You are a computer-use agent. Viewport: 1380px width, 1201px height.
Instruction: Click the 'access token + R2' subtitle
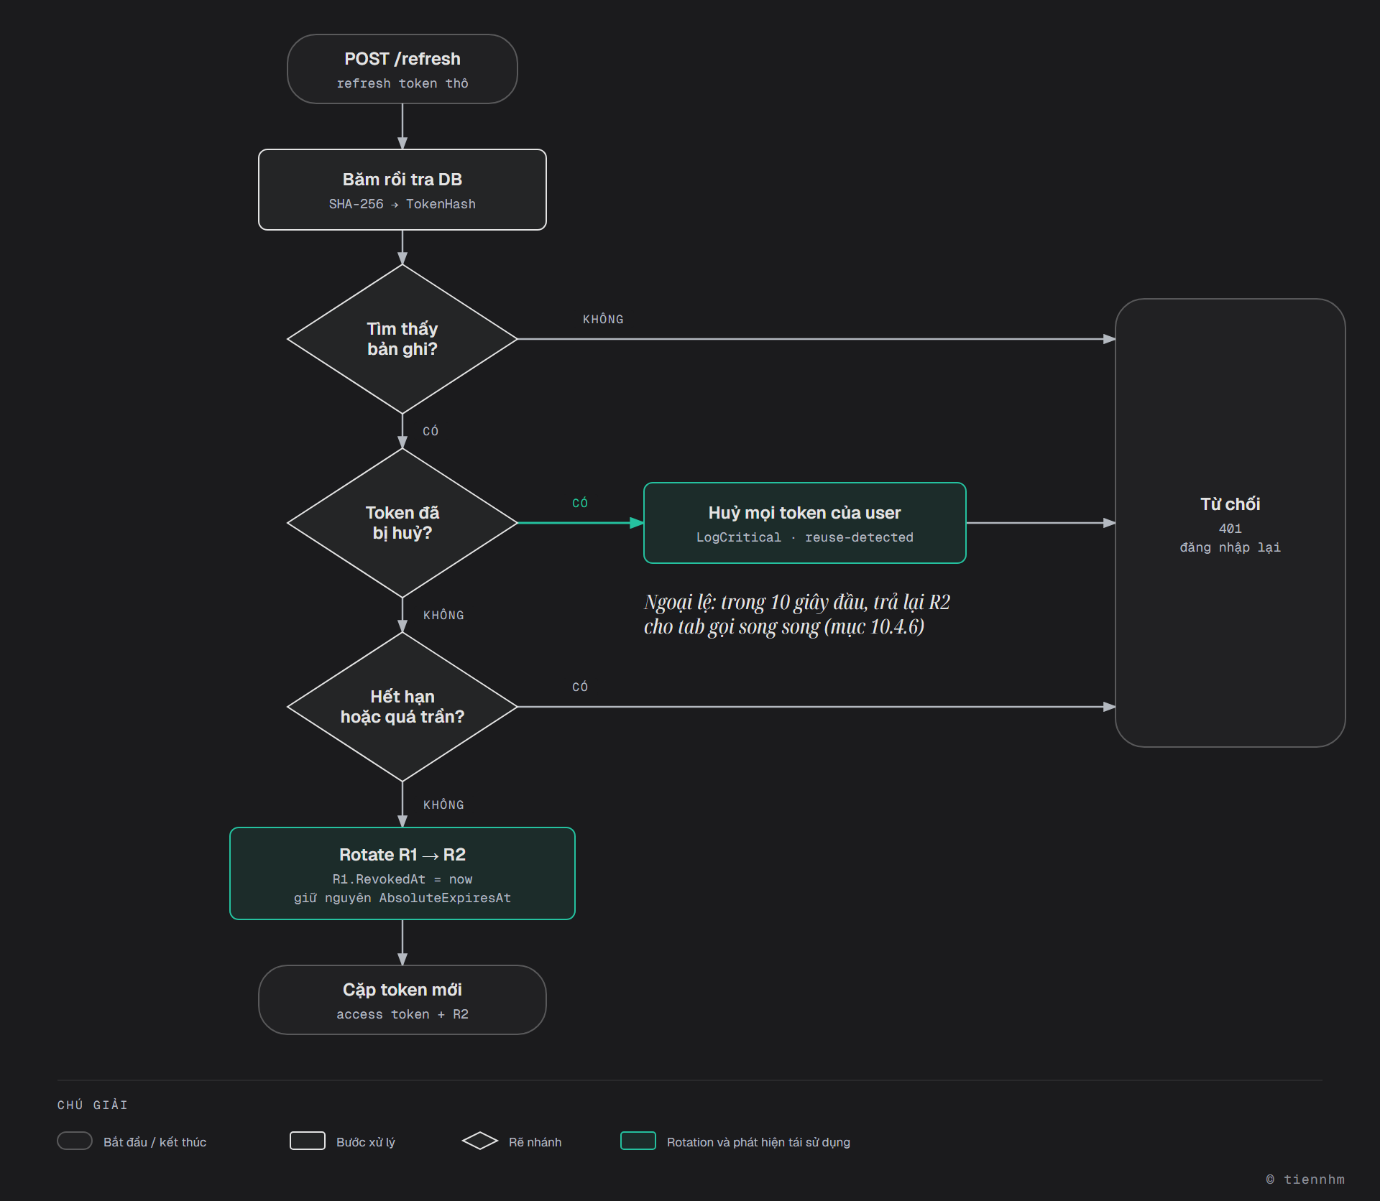[402, 1014]
